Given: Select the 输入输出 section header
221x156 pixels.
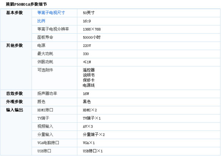Looking at the screenshot, I should [14, 110].
